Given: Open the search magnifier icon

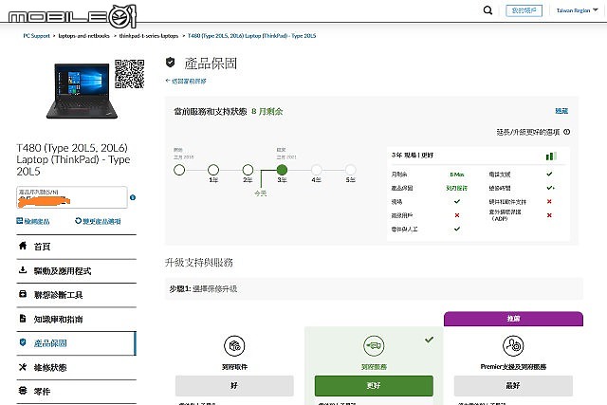Looking at the screenshot, I should [x=487, y=10].
